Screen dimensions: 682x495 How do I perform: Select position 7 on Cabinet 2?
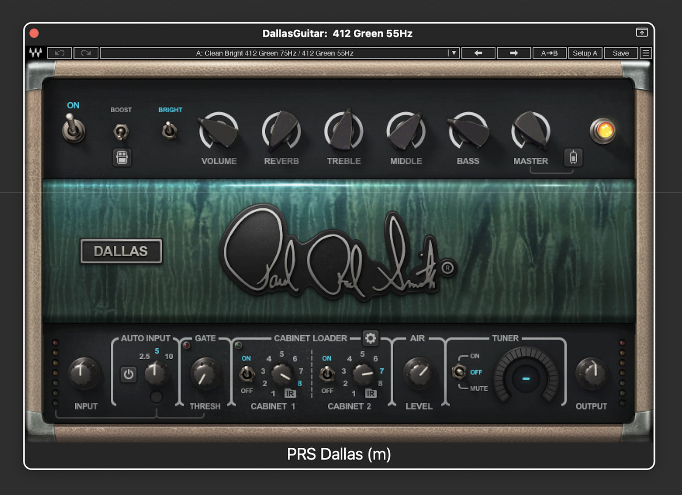(381, 371)
